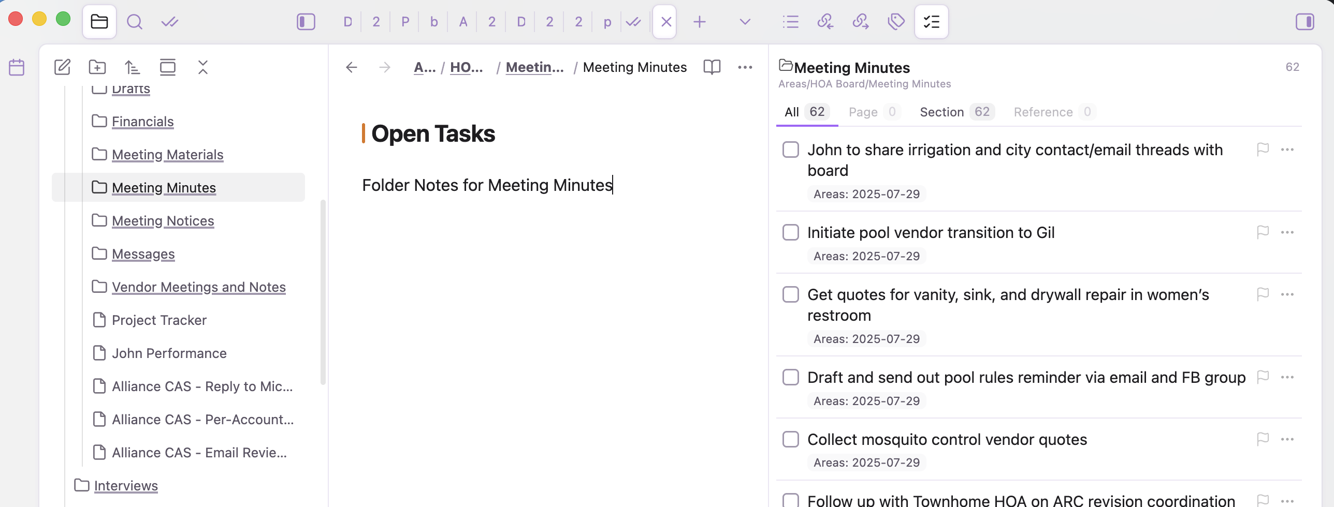Open the calendar icon in left ribbon
The image size is (1334, 507).
17,67
